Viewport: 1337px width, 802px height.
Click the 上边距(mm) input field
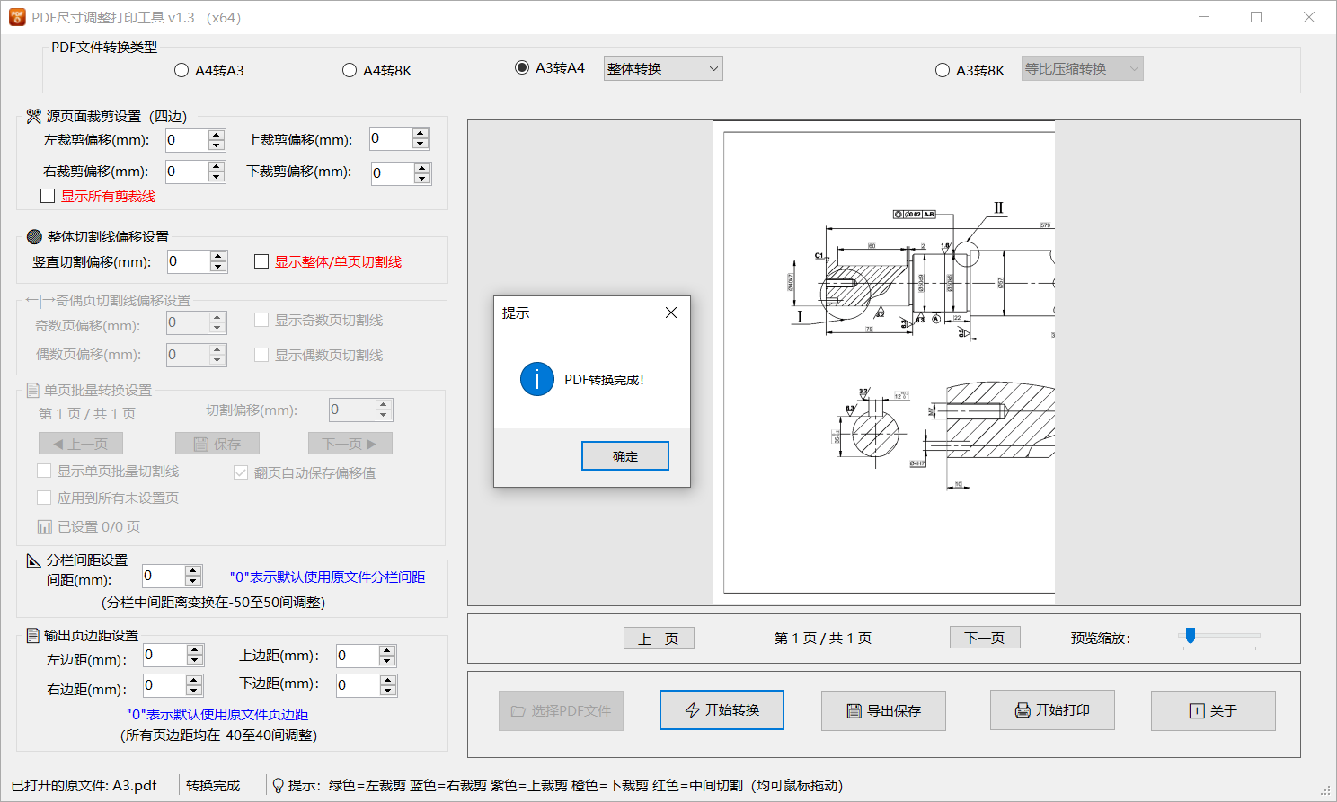pyautogui.click(x=357, y=657)
